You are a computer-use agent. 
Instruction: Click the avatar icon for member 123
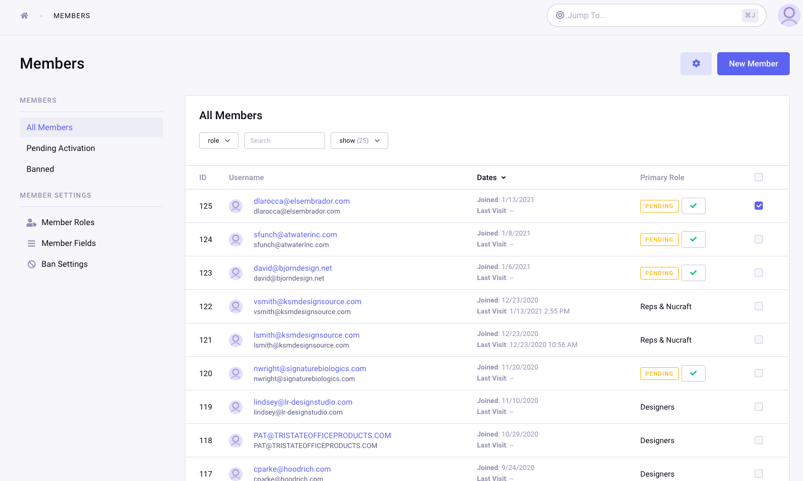tap(236, 273)
